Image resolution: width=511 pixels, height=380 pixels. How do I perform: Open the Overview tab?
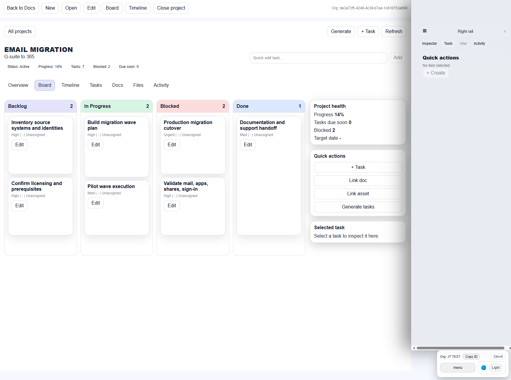coord(18,85)
